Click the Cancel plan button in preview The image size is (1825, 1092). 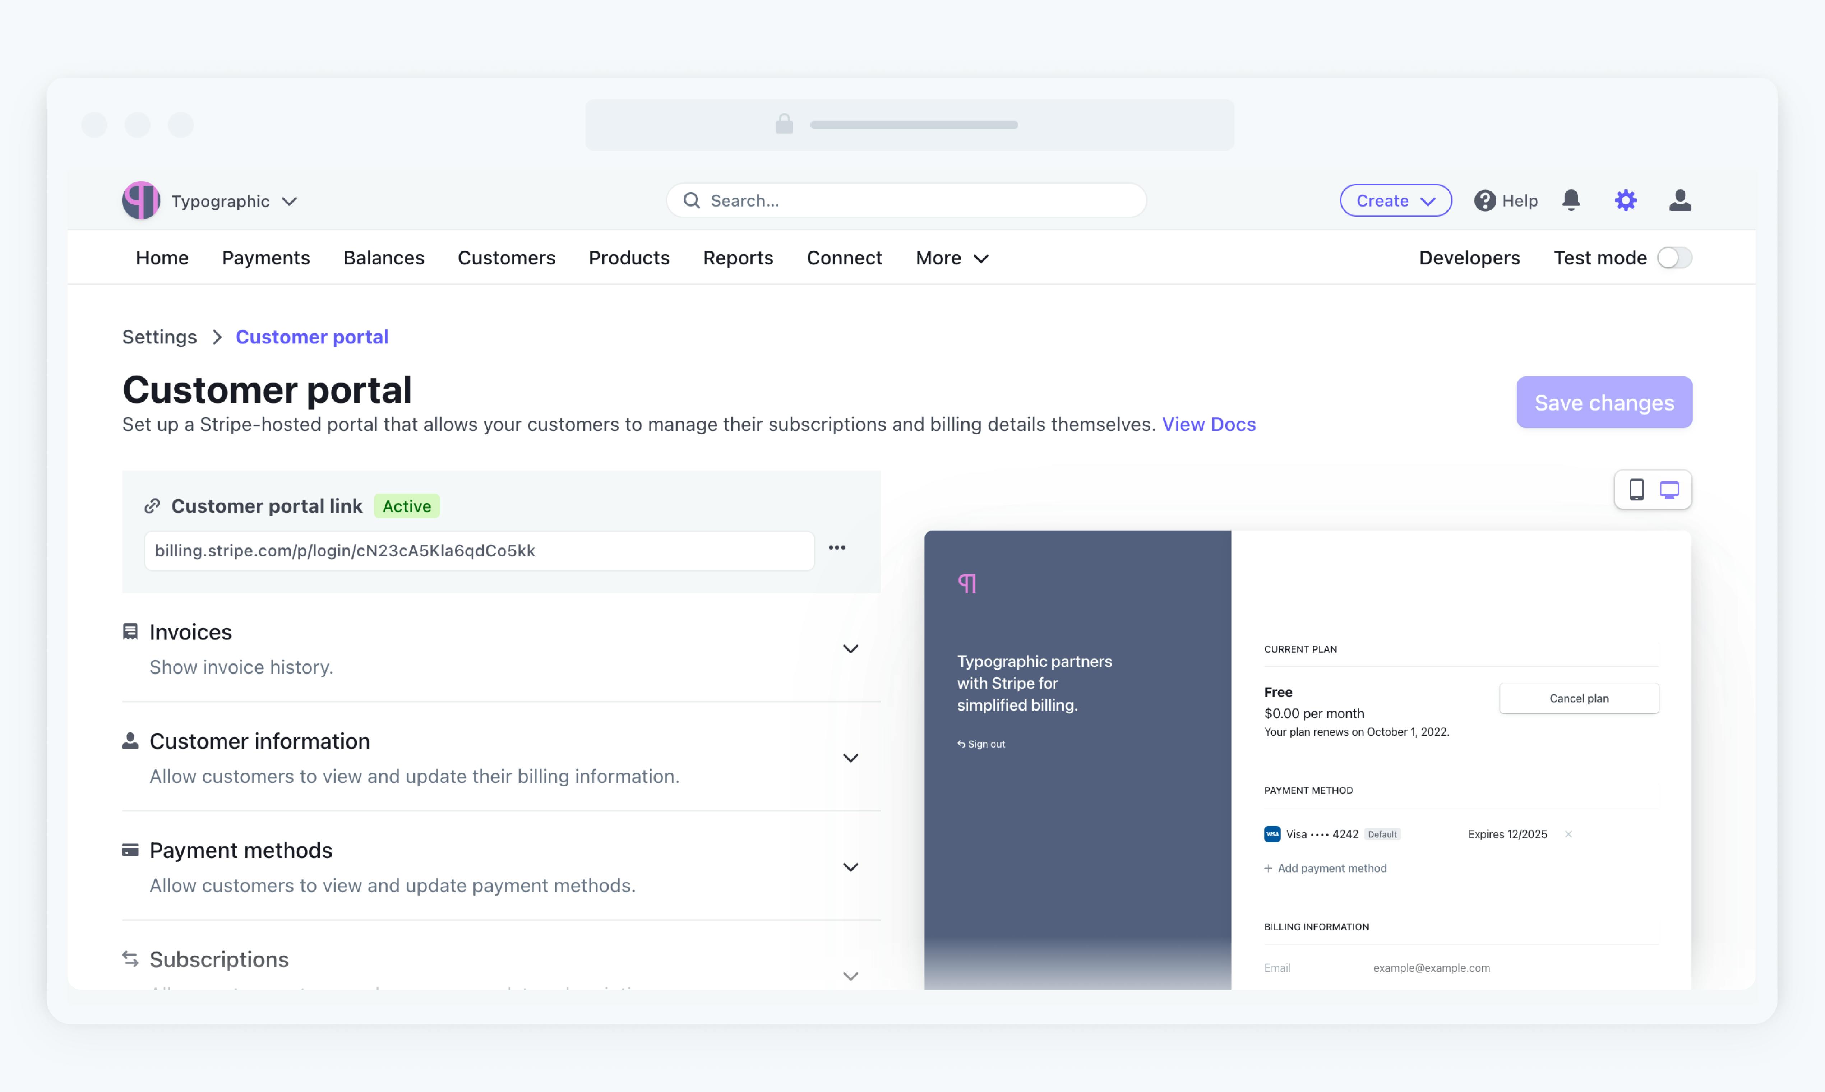click(1579, 698)
